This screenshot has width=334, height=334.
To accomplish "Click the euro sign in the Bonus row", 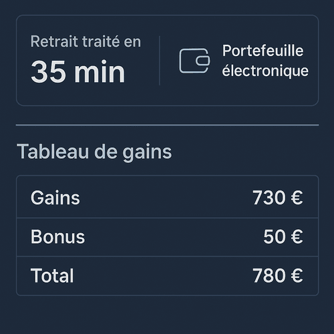I will pyautogui.click(x=297, y=236).
